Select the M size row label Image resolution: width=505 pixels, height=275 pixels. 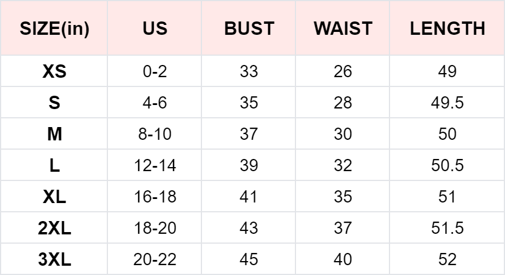pos(55,135)
